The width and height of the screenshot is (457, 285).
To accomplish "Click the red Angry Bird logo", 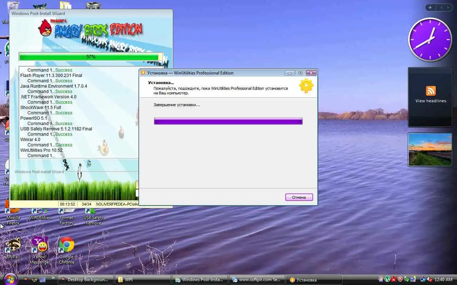I will [45, 27].
